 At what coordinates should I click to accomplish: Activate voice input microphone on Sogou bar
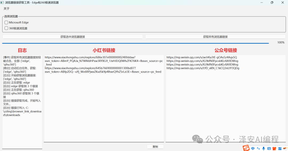(x=263, y=148)
